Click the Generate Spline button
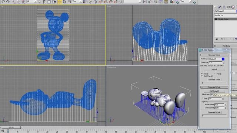 coord(214,79)
